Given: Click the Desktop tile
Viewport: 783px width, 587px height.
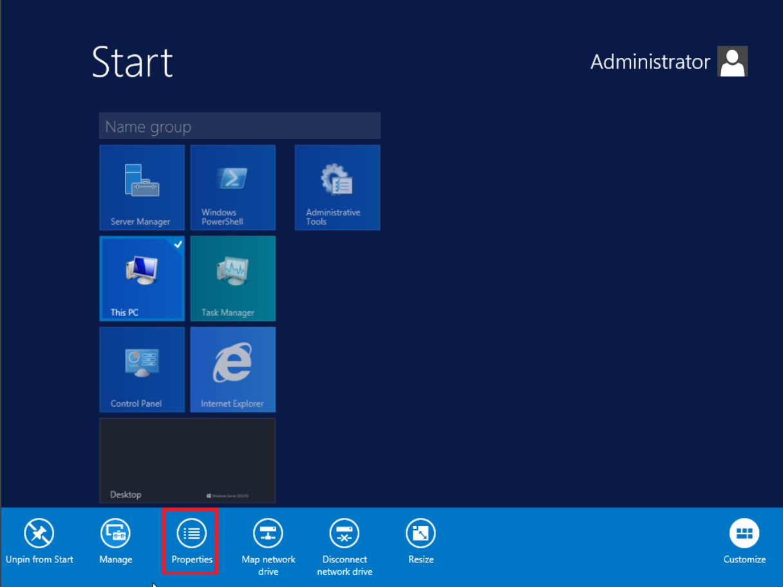Looking at the screenshot, I should point(187,460).
